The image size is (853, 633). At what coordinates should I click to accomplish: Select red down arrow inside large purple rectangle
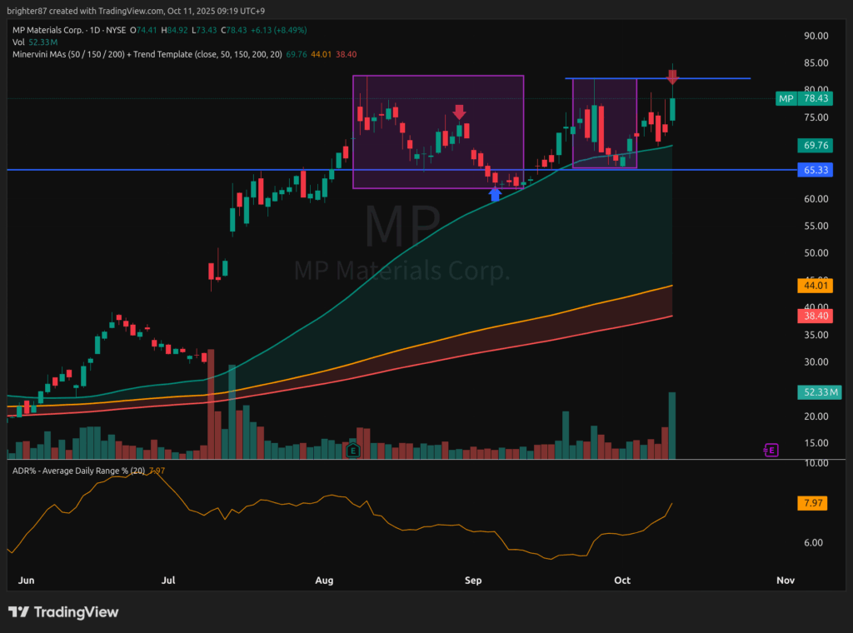pyautogui.click(x=459, y=112)
